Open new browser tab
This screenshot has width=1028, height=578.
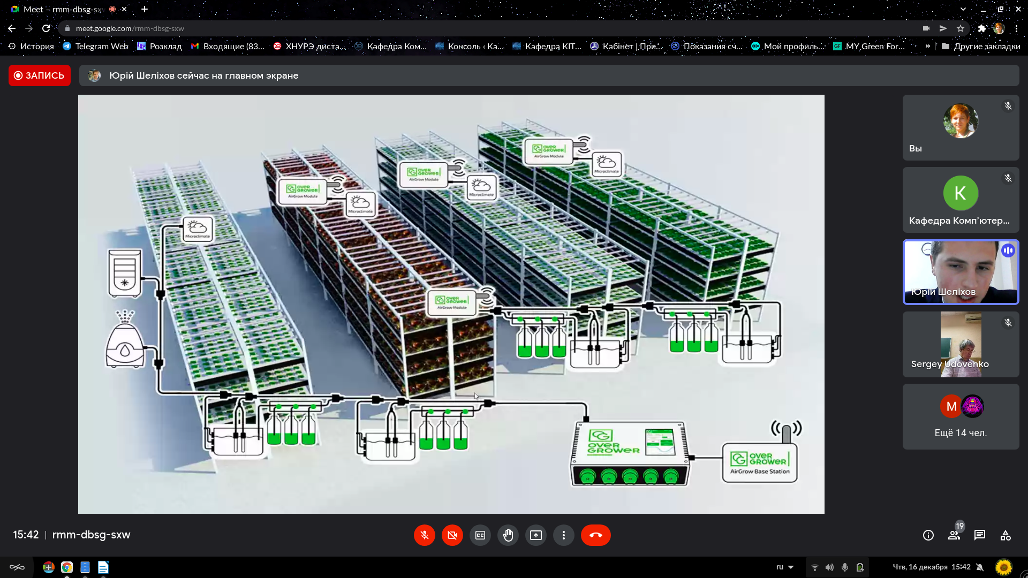pos(145,9)
